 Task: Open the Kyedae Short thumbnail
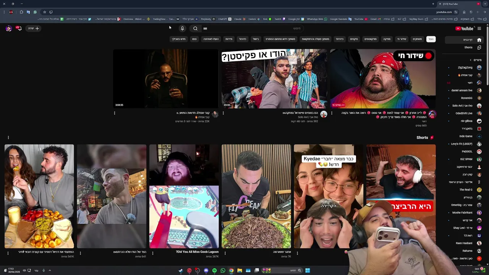point(329,196)
